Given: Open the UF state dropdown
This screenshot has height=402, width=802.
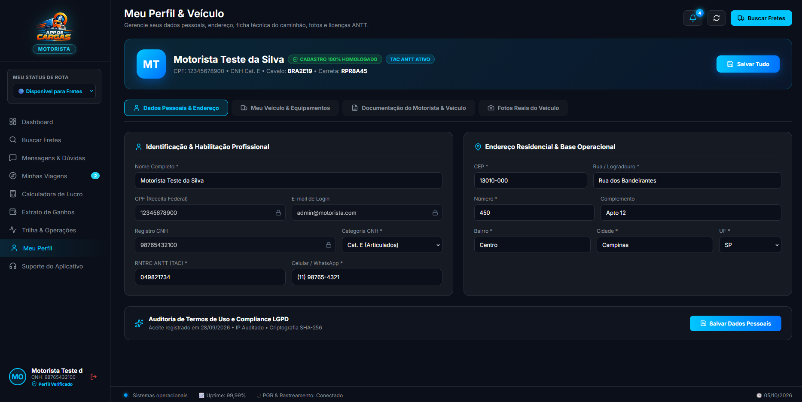Looking at the screenshot, I should click(750, 245).
